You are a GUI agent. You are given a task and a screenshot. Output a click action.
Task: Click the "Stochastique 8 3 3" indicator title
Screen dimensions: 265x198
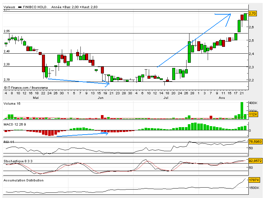18,161
